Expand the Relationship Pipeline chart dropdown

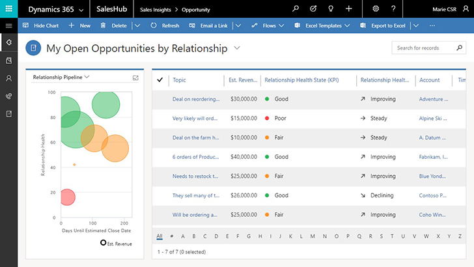(x=87, y=77)
